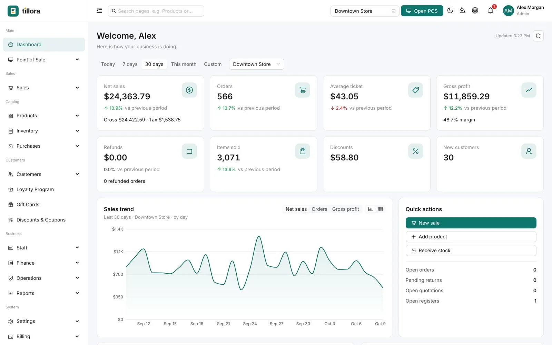The height and width of the screenshot is (345, 552).
Task: Click the New customers person icon
Action: [529, 151]
